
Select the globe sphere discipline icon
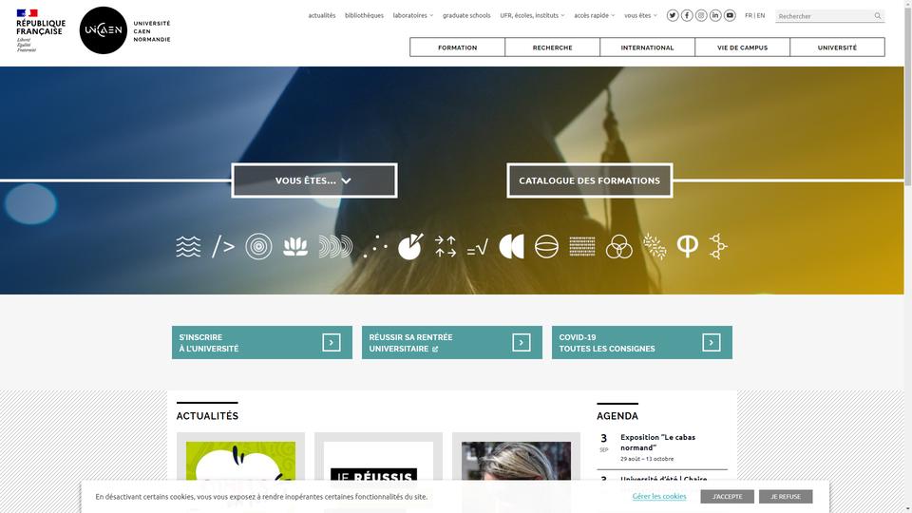coord(547,247)
